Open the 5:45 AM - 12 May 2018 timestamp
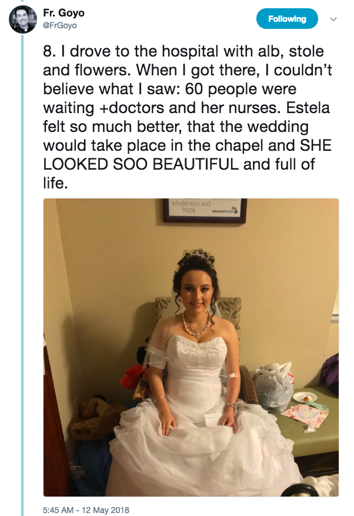354x516 pixels. tap(86, 510)
